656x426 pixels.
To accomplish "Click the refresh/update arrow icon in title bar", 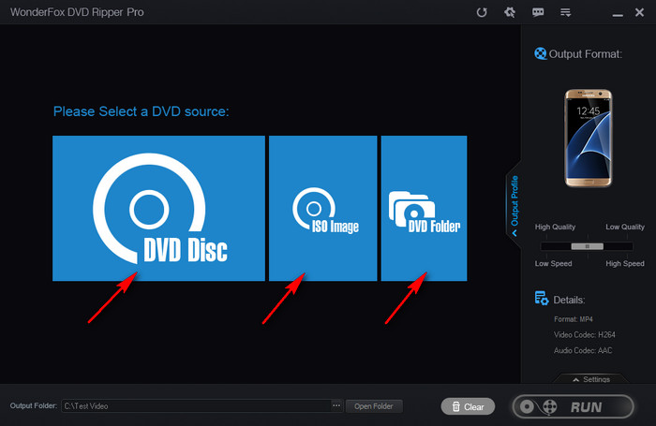I will (x=482, y=12).
